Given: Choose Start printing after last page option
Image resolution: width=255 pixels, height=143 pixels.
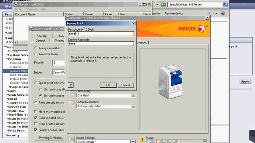Looking at the screenshot, I should pyautogui.click(x=41, y=89).
